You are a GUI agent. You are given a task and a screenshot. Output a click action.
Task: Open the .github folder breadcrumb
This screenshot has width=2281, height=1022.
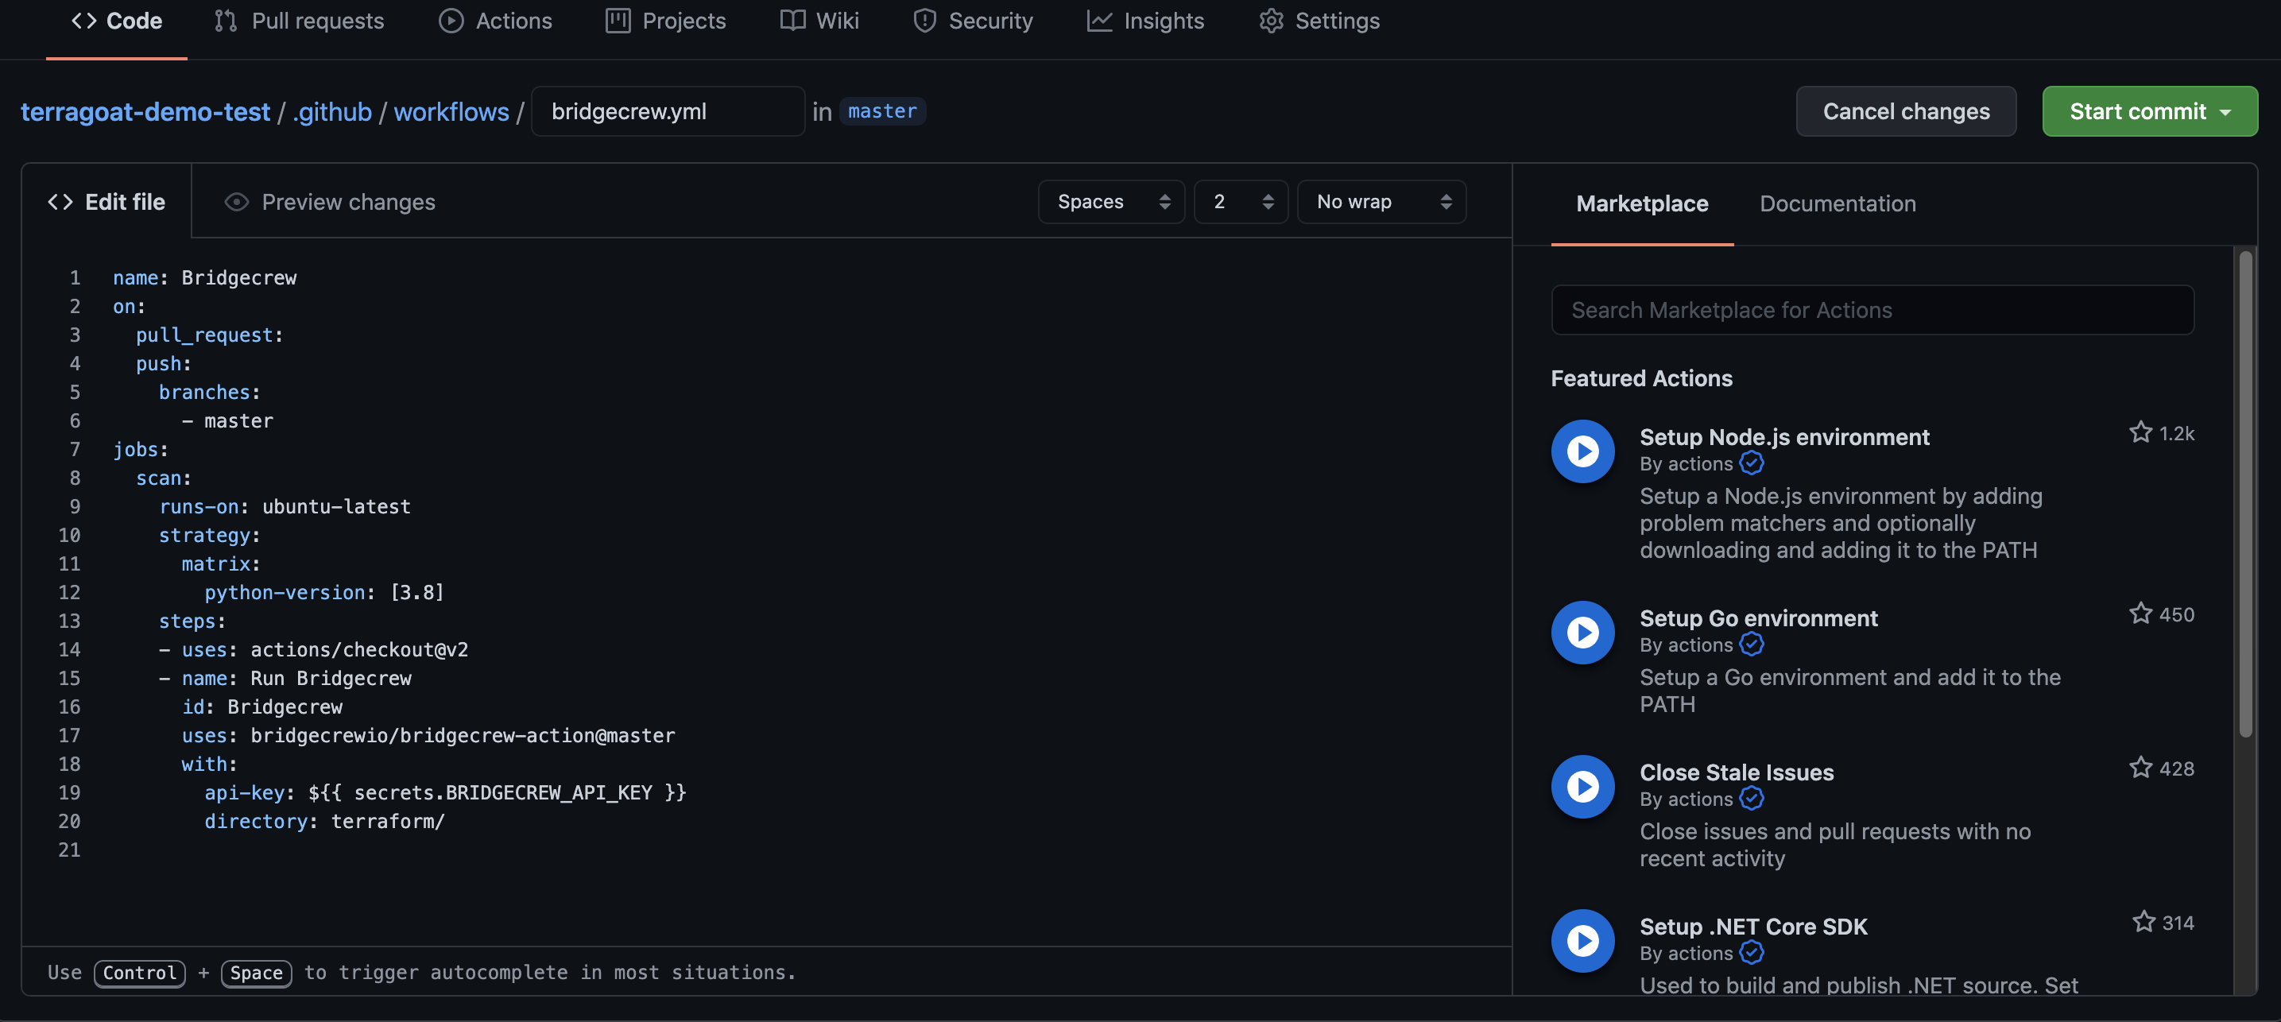(332, 111)
